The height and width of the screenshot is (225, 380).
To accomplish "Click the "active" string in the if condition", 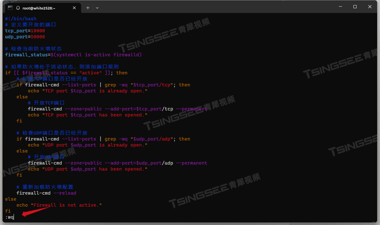I will (90, 72).
